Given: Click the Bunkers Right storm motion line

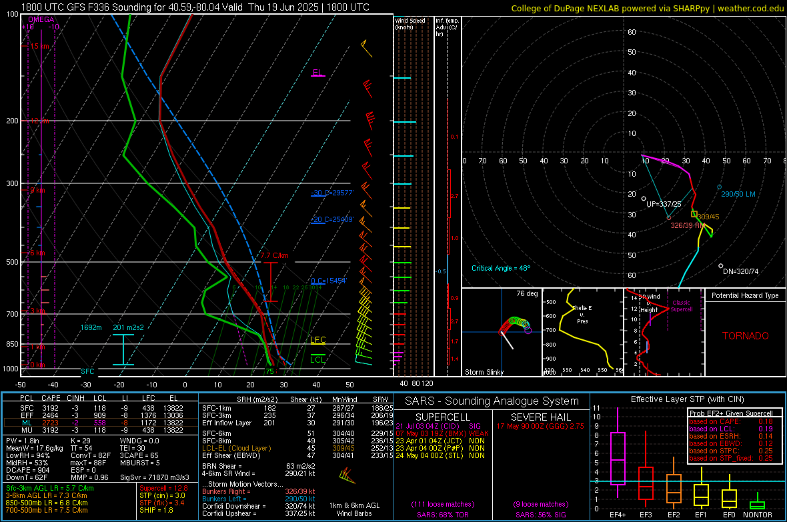Looking at the screenshot, I should [259, 491].
